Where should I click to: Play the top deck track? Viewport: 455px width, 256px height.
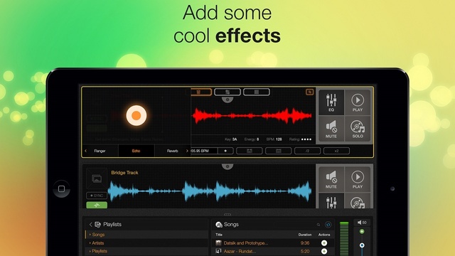[x=358, y=102]
